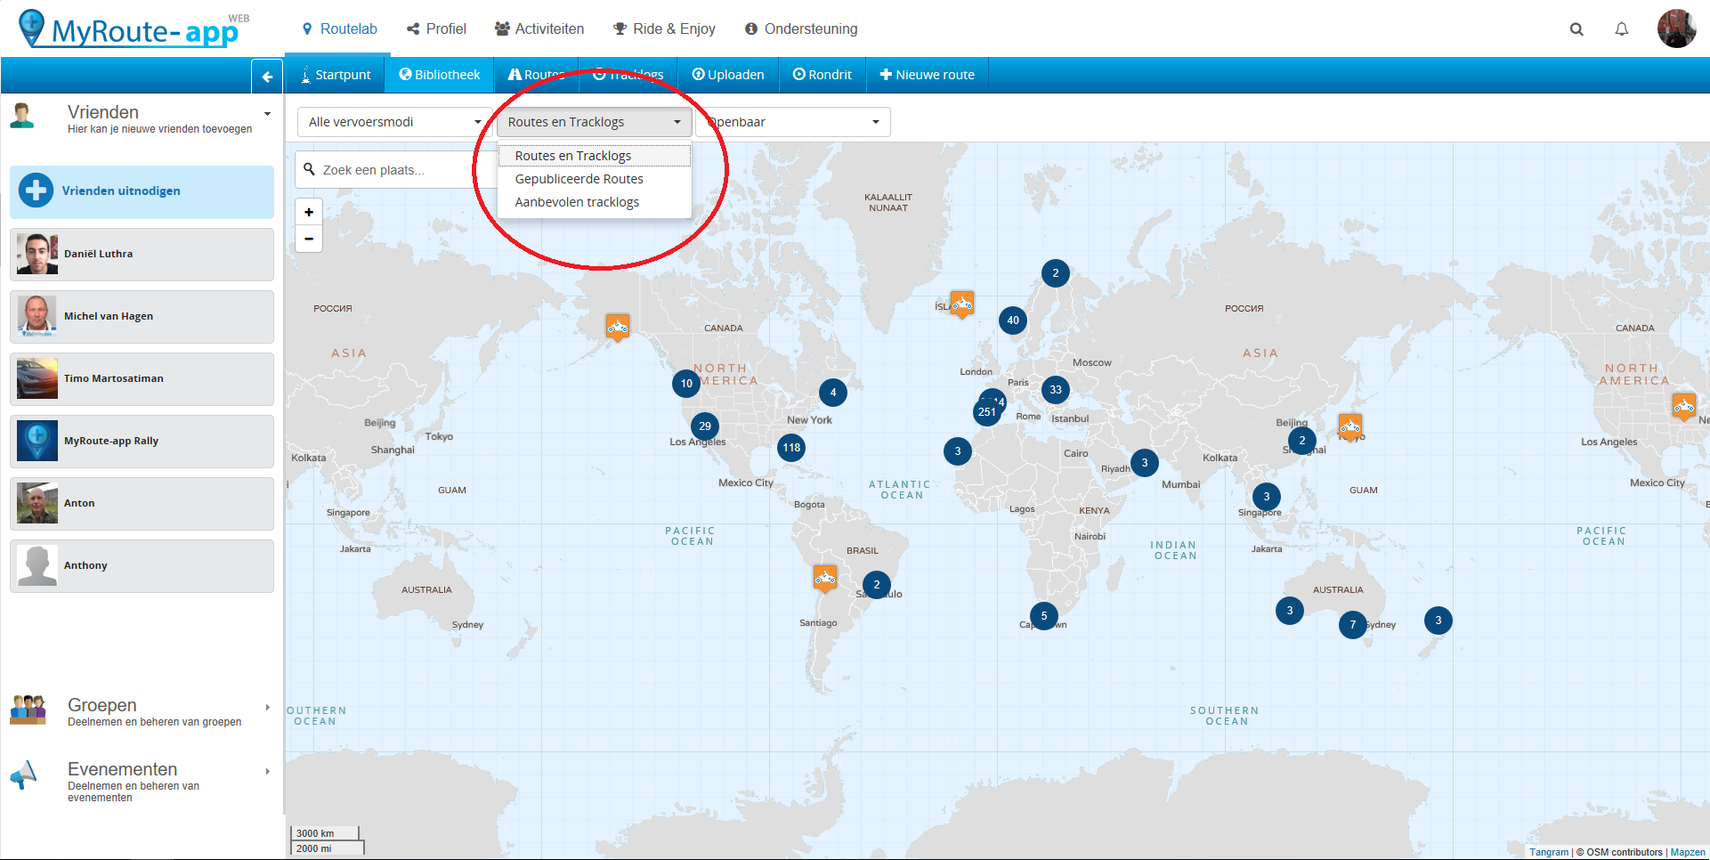1710x860 pixels.
Task: Collapse the Vrienden section arrow
Action: tap(267, 114)
